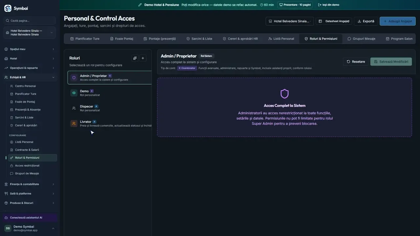This screenshot has height=236, width=420.
Task: Click the Resetare button
Action: click(356, 62)
